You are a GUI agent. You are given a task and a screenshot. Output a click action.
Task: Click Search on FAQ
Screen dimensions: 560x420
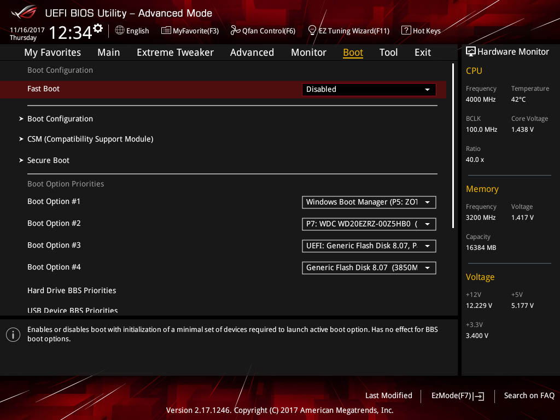coord(529,395)
